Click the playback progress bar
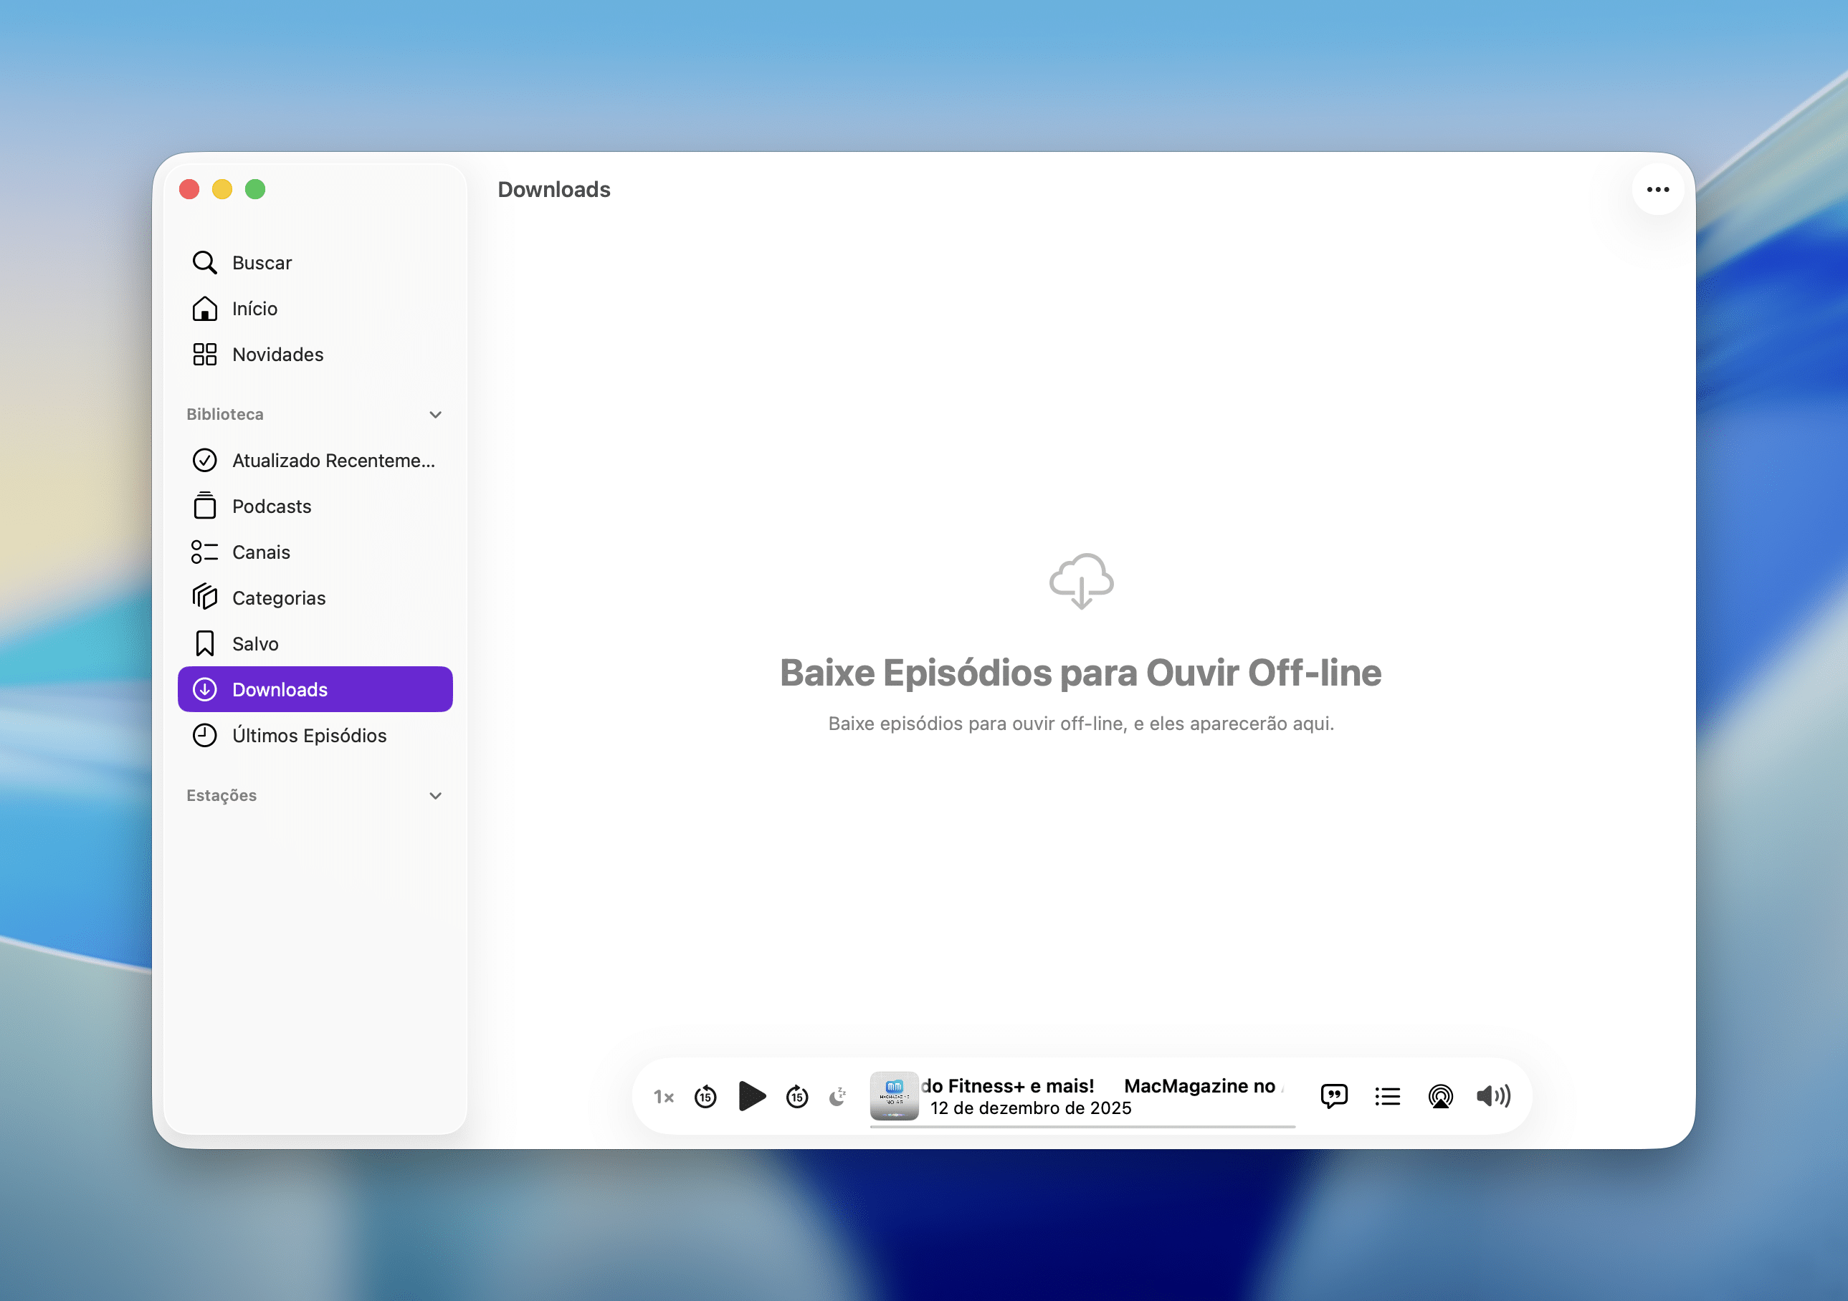Viewport: 1848px width, 1301px height. point(1082,1127)
